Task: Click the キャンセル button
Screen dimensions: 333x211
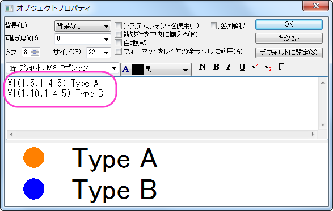Action: point(289,38)
